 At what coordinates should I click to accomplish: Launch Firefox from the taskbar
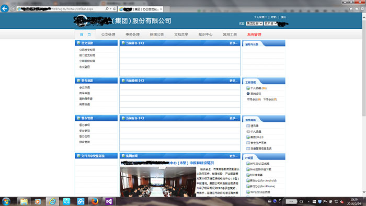click(95, 201)
